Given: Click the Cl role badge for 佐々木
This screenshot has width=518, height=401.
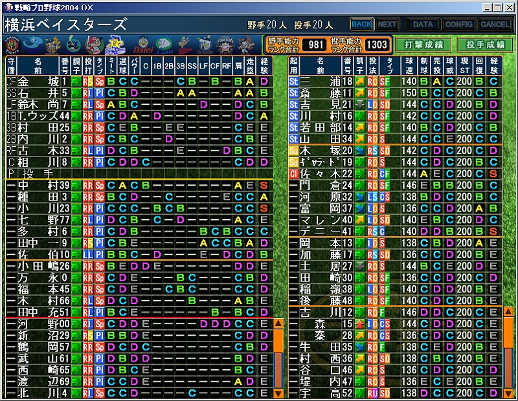Looking at the screenshot, I should click(x=293, y=174).
